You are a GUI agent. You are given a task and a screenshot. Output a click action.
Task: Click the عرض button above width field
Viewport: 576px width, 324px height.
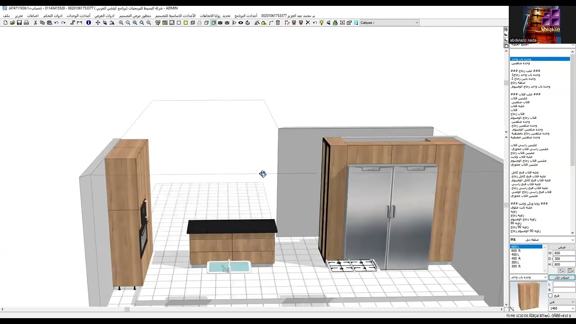(x=562, y=247)
